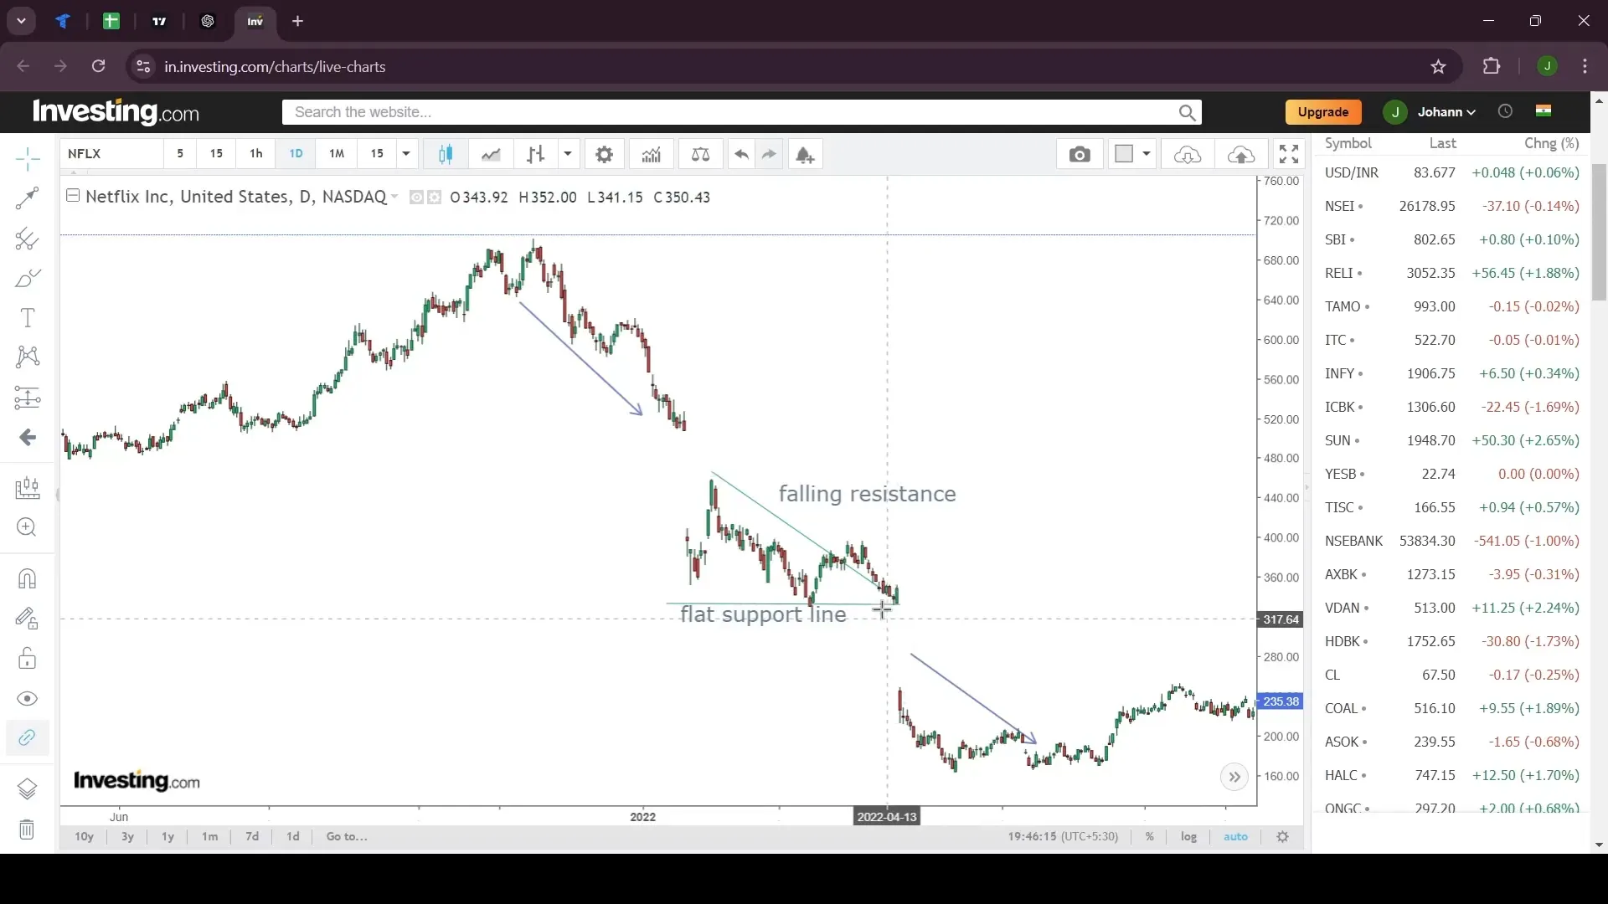Select the 1h interval
This screenshot has width=1608, height=904.
pyautogui.click(x=256, y=154)
